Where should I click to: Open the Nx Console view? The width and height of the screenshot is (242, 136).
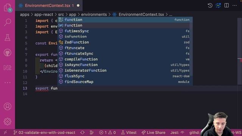pos(8,68)
